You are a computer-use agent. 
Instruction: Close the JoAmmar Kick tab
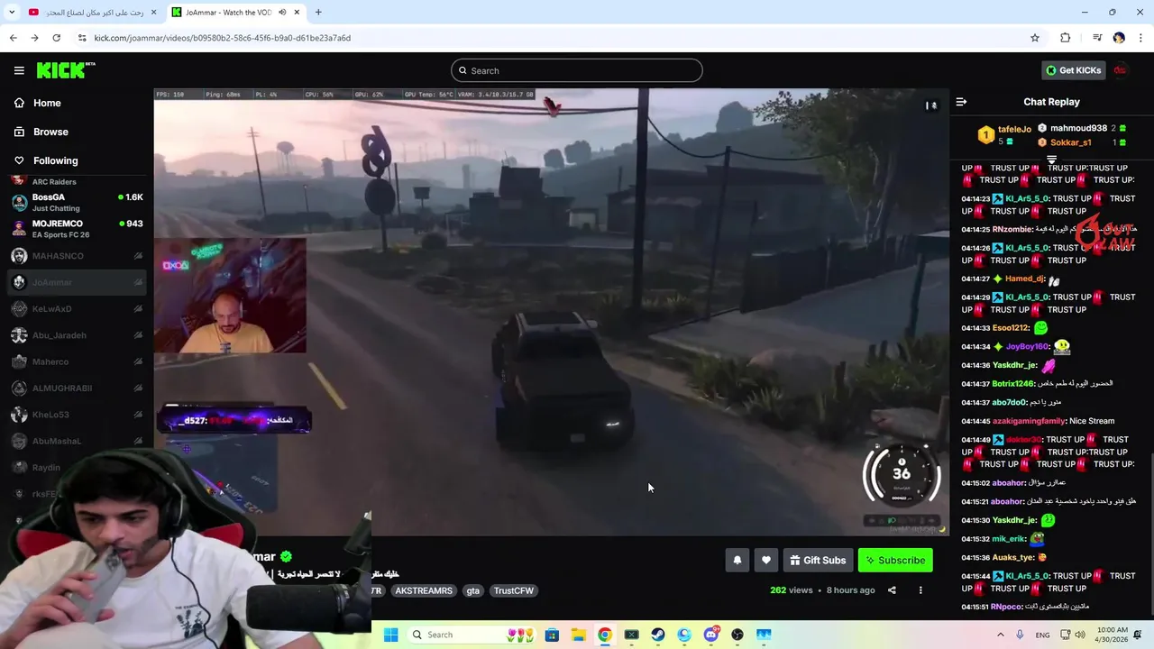(297, 13)
